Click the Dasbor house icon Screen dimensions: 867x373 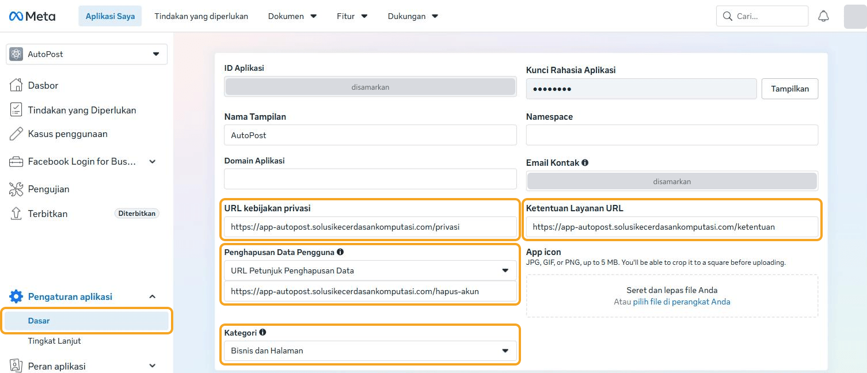(x=16, y=85)
